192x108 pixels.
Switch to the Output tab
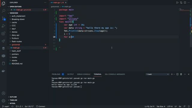tap(70, 74)
